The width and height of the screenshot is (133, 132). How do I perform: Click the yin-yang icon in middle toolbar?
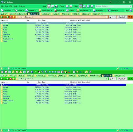pos(39,72)
